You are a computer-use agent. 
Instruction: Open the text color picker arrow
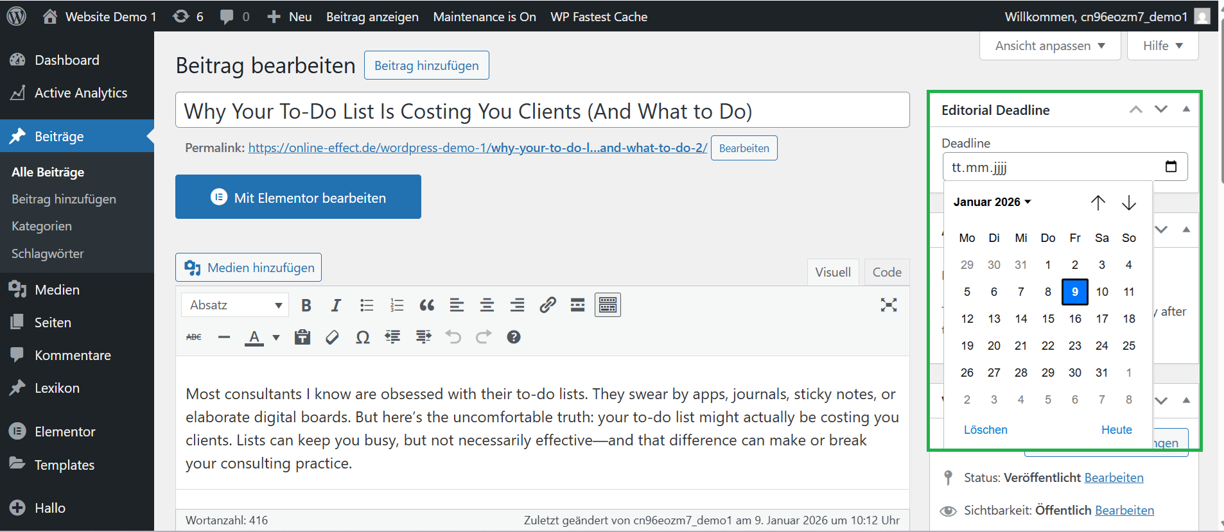tap(276, 338)
